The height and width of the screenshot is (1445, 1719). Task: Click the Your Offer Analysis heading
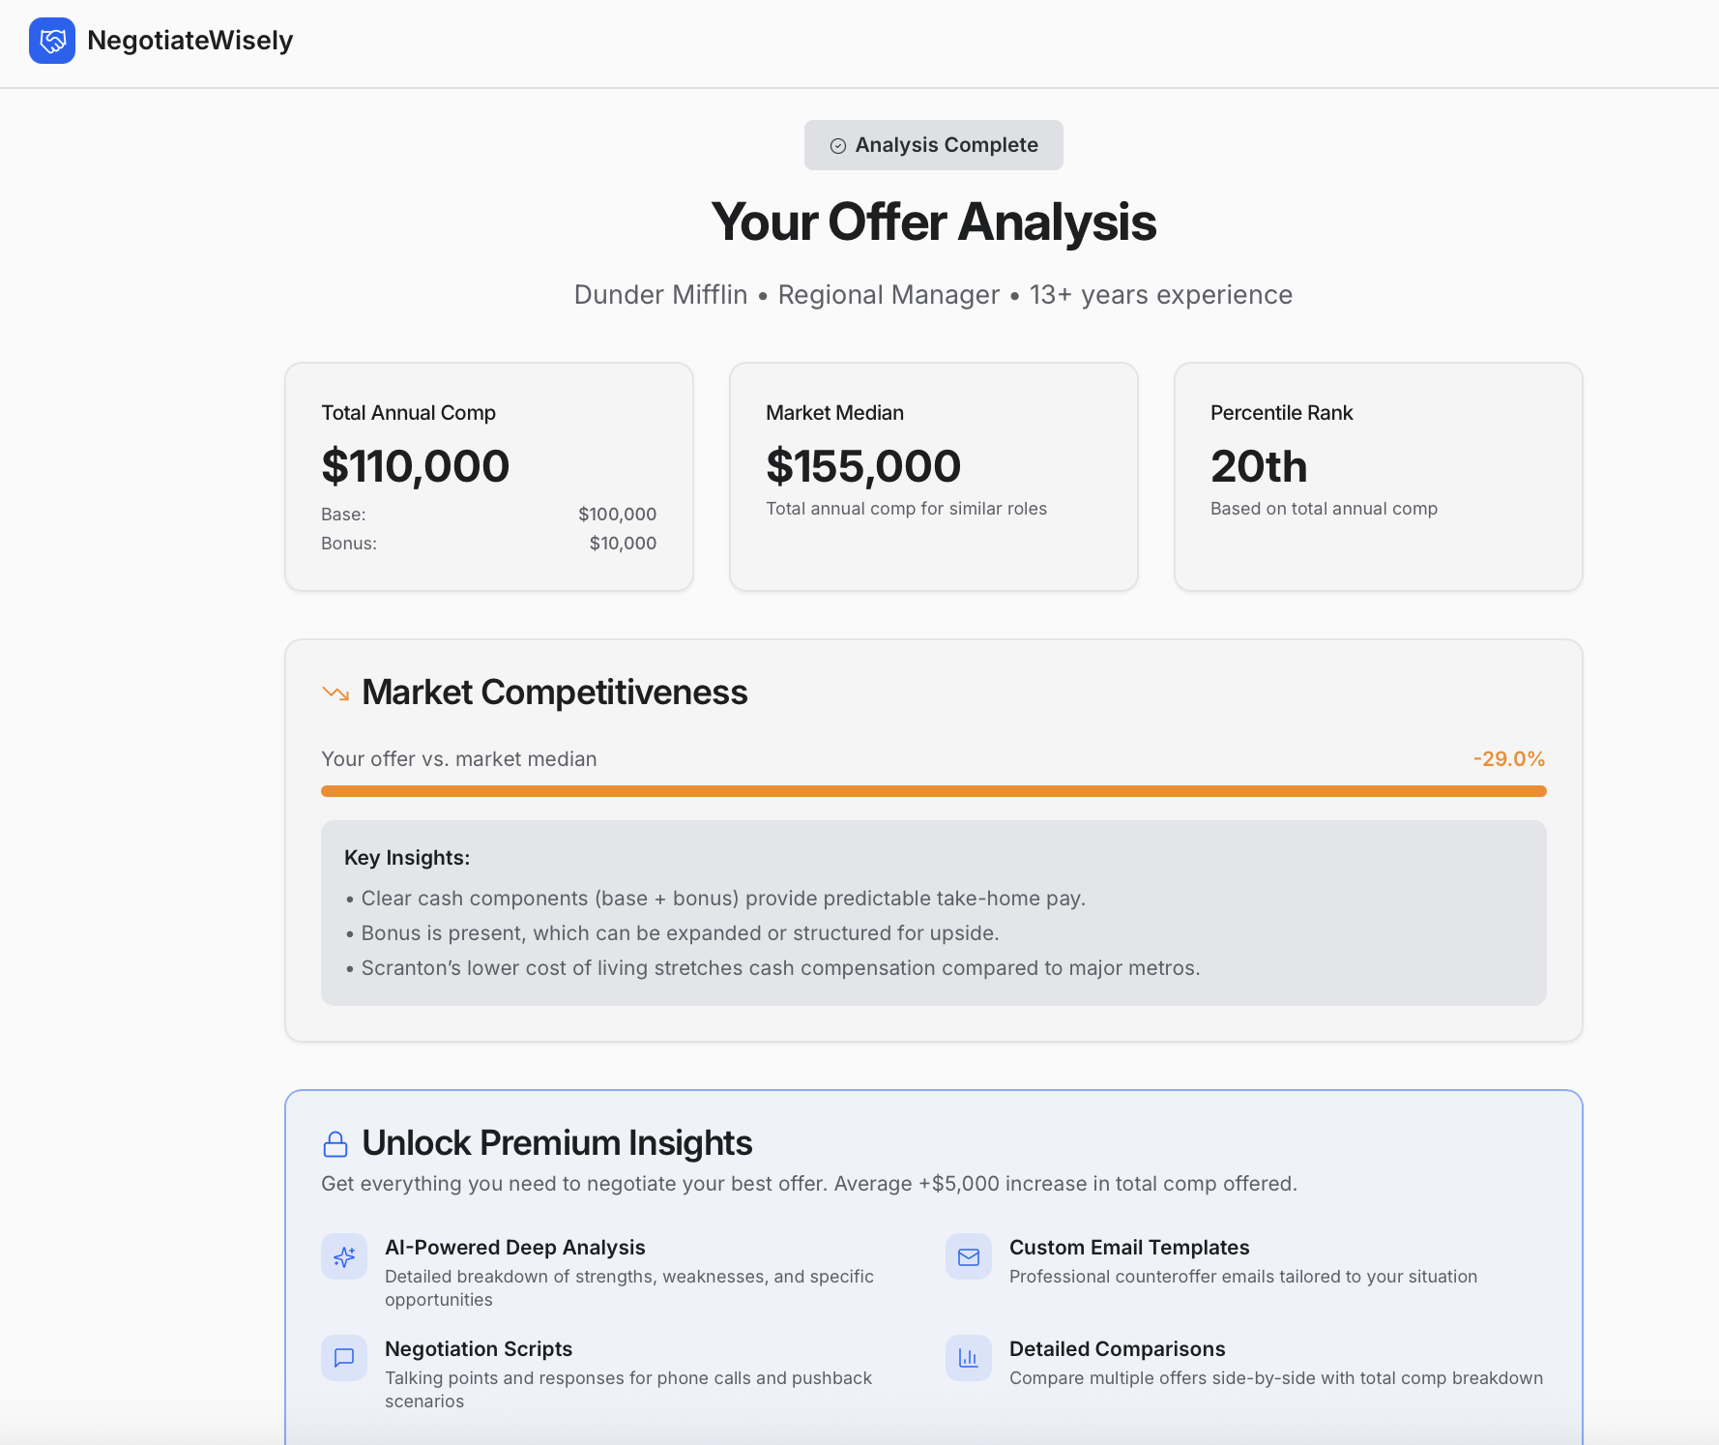click(933, 222)
